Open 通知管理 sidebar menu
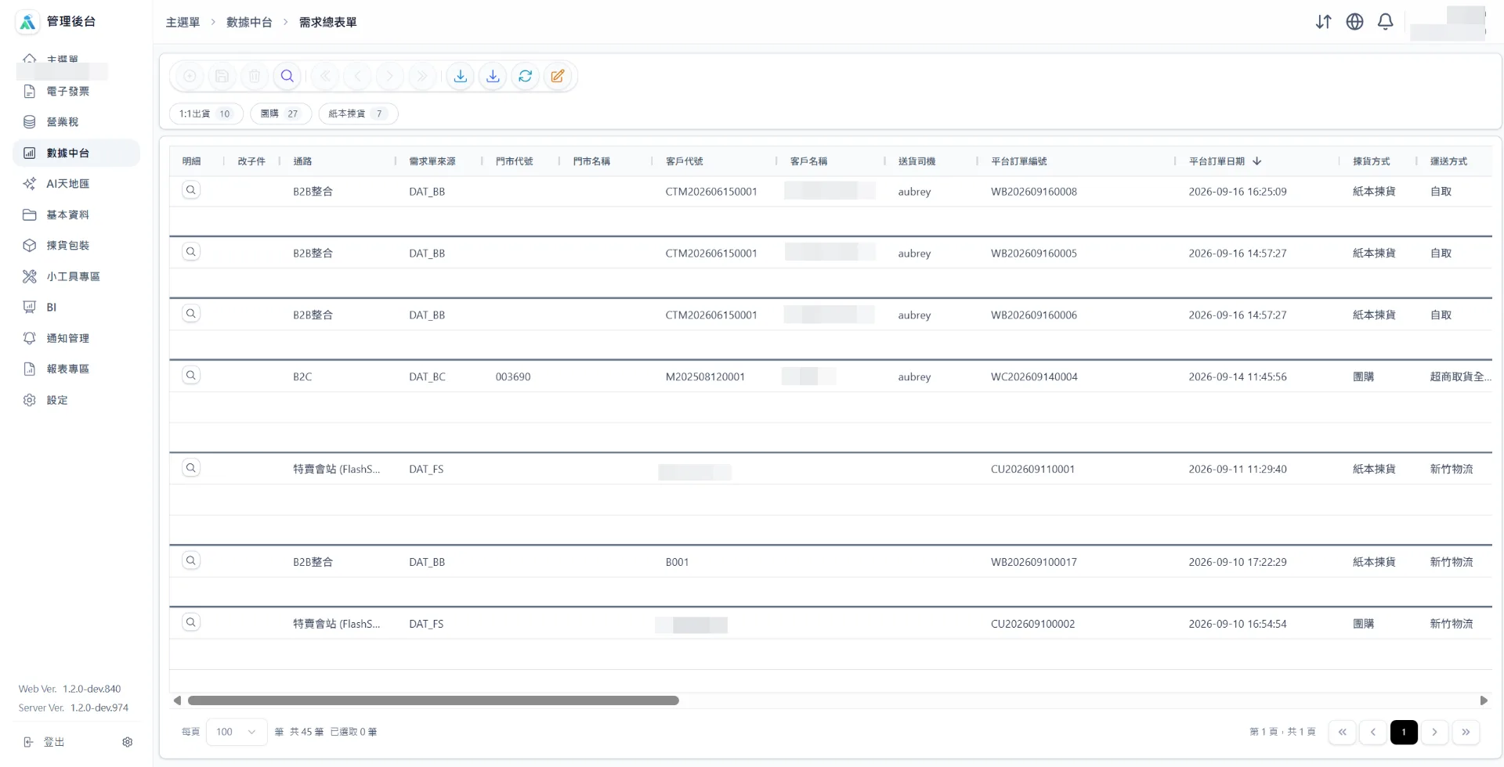The height and width of the screenshot is (767, 1504). [x=76, y=338]
